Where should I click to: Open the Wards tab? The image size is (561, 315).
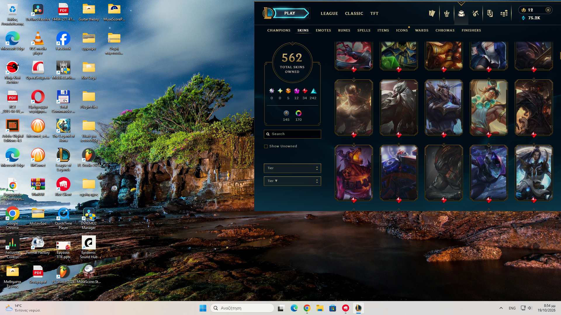tap(422, 30)
